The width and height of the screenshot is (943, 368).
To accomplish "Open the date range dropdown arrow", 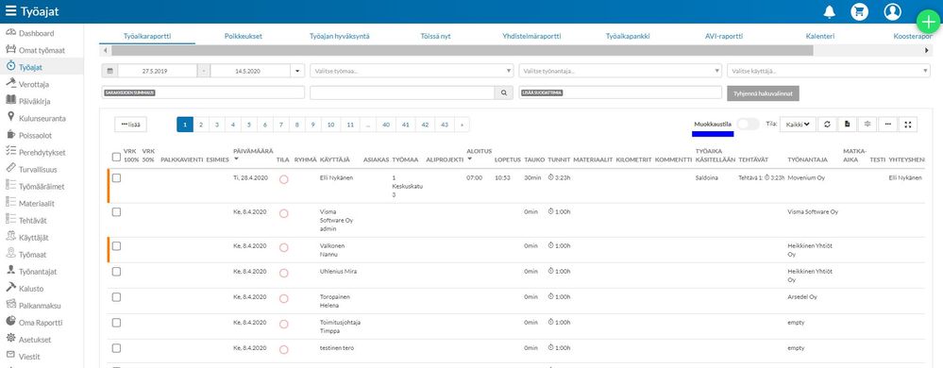I will [x=297, y=71].
